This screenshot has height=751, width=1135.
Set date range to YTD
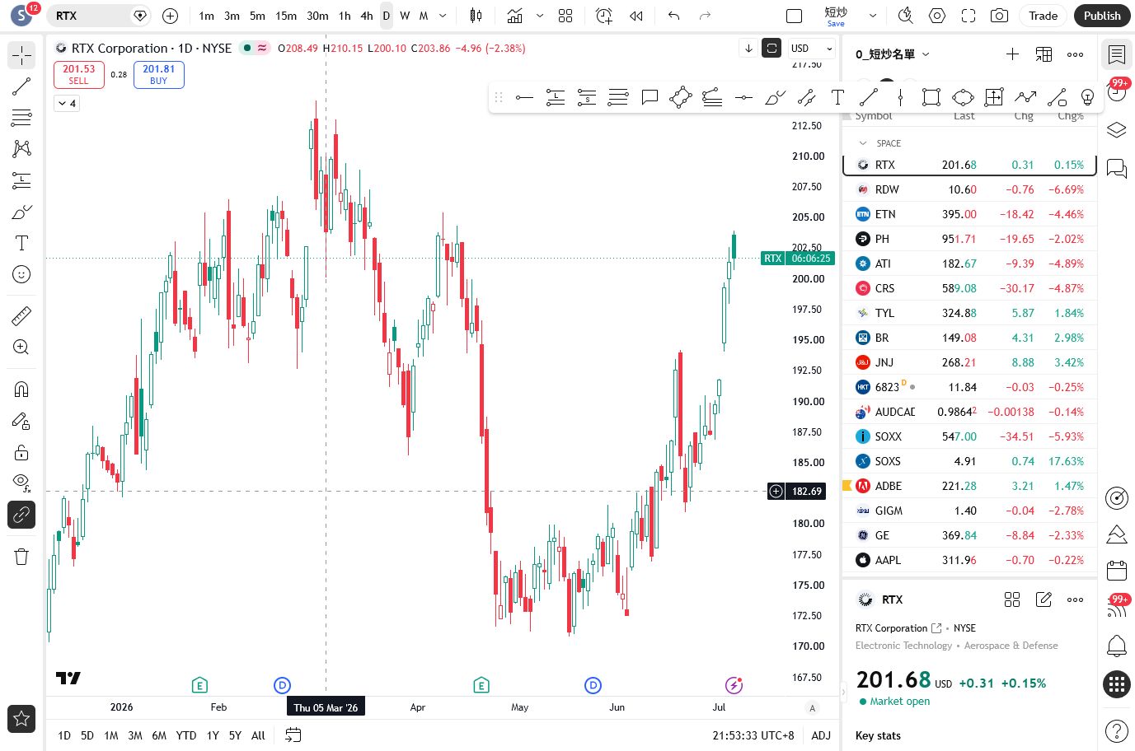186,735
